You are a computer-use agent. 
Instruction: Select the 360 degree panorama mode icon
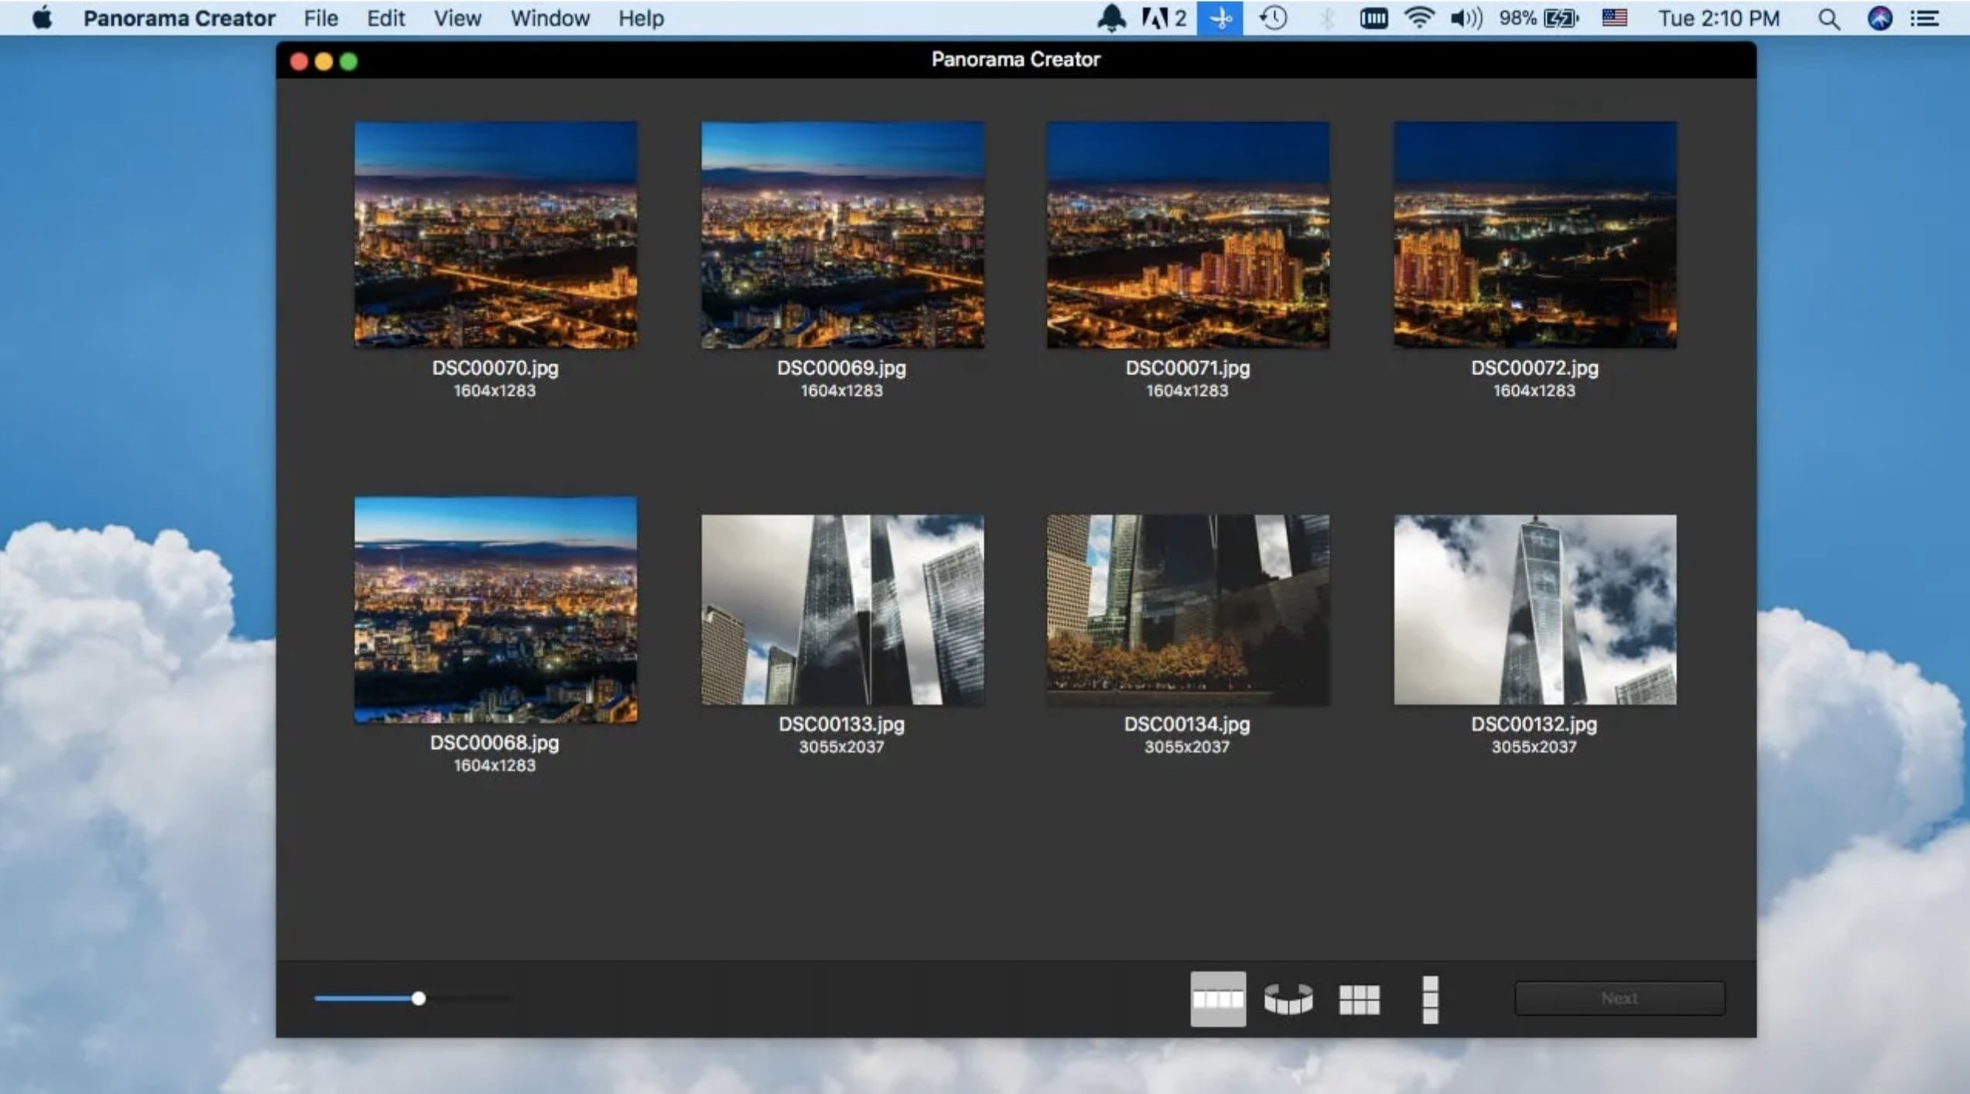pos(1288,998)
